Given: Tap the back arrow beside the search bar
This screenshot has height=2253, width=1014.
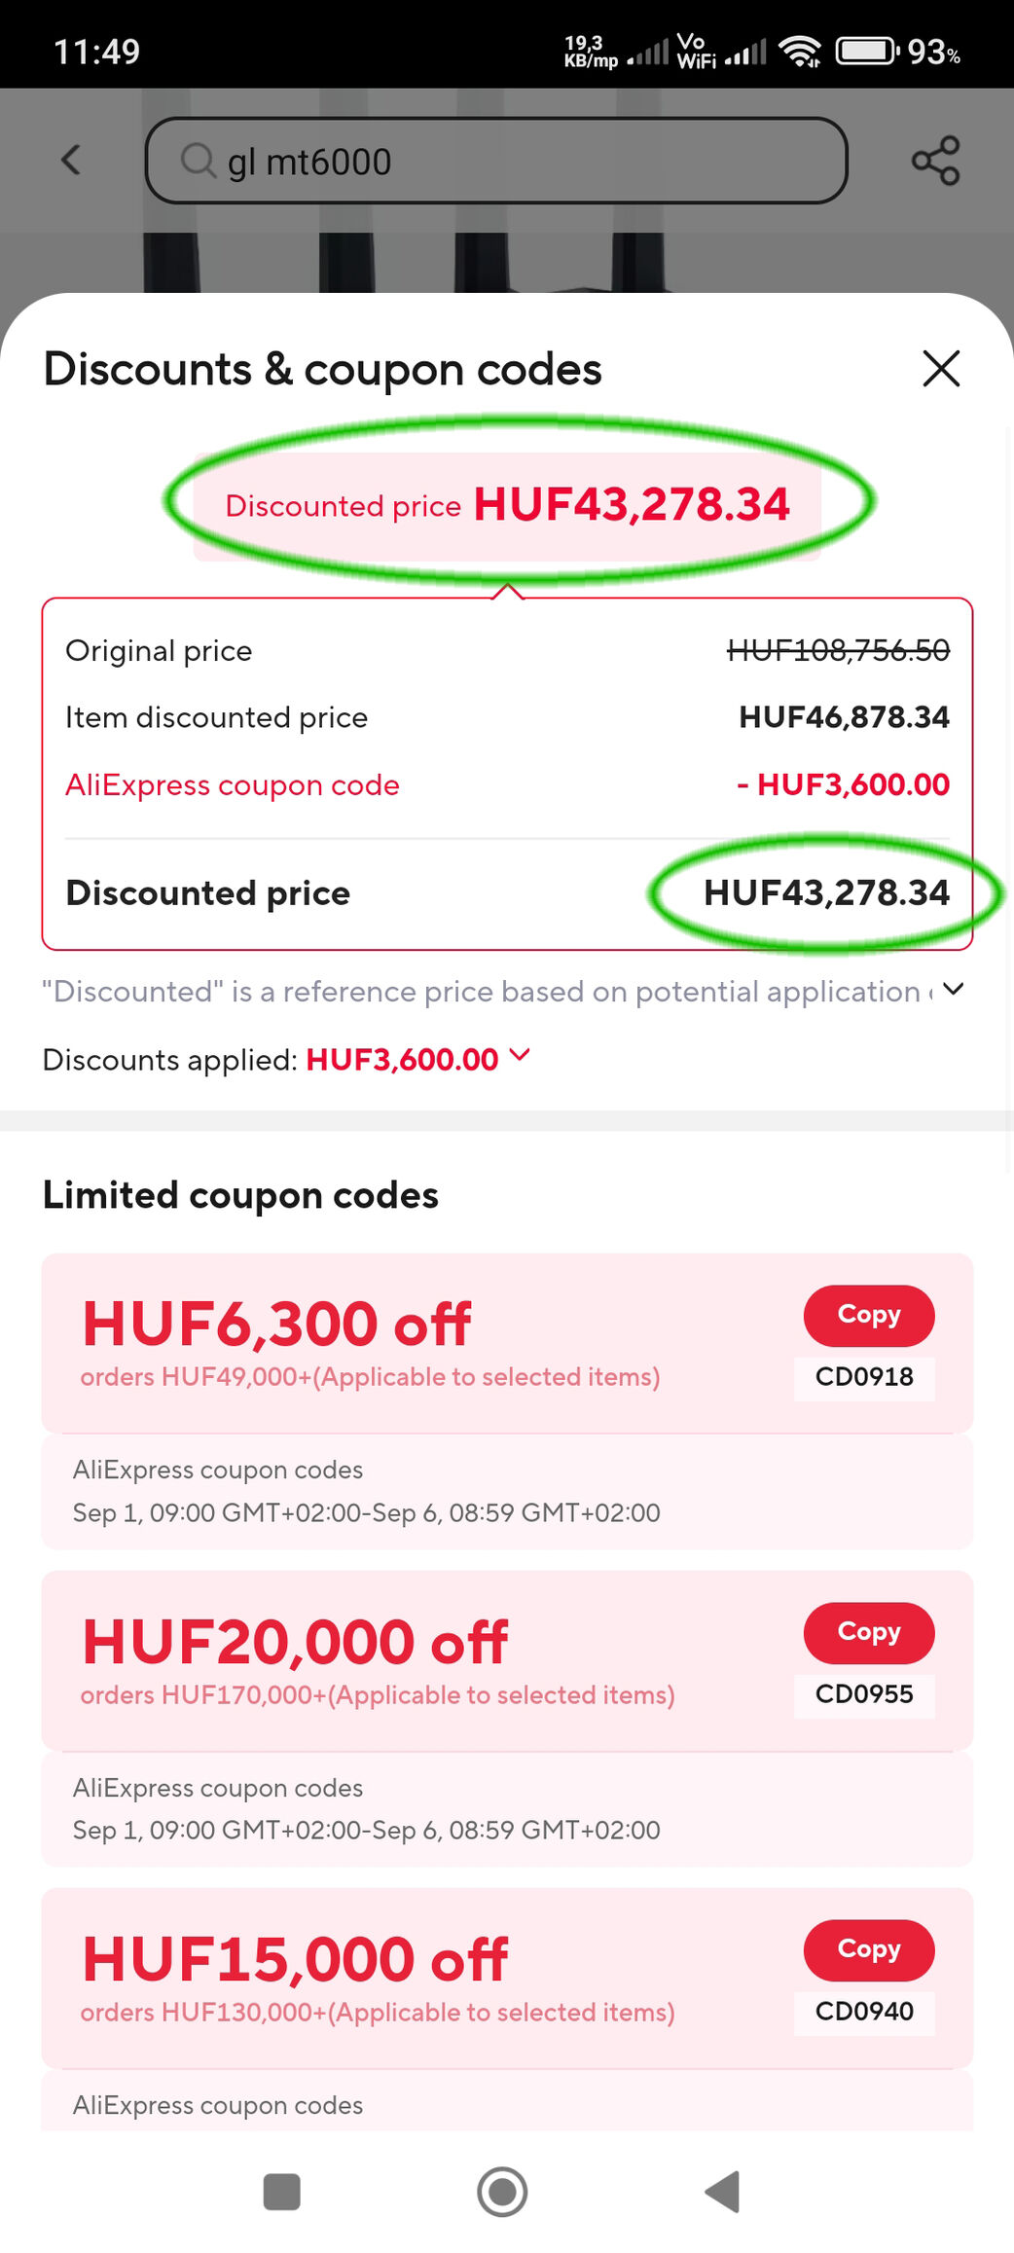Looking at the screenshot, I should click(x=71, y=161).
